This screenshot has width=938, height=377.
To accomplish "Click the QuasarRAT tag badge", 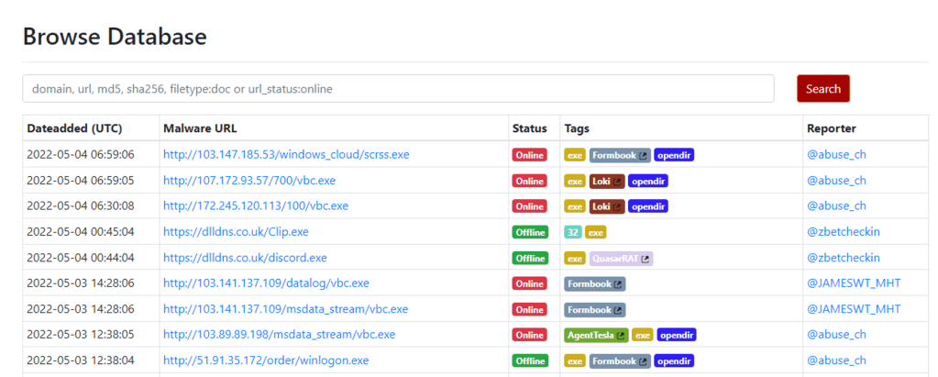I will point(621,259).
